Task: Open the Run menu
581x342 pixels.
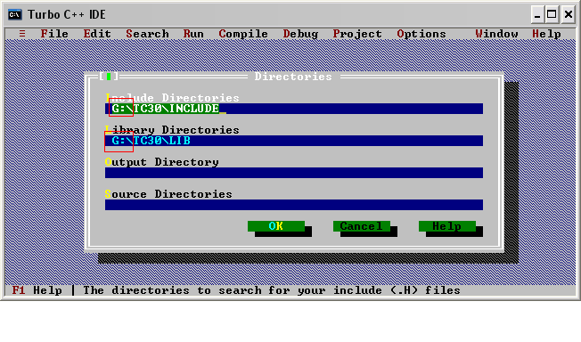Action: tap(193, 34)
